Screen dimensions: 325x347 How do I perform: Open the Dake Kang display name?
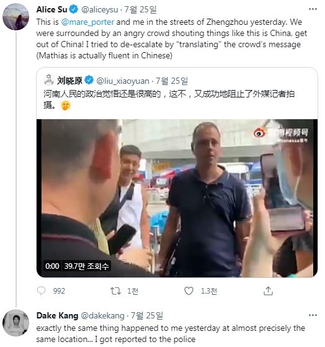click(57, 315)
